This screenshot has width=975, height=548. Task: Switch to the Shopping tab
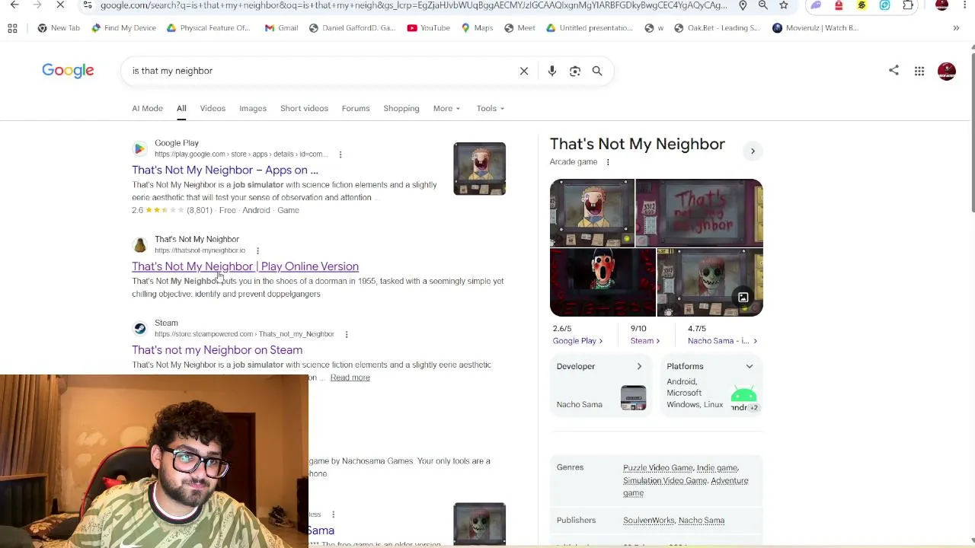point(401,108)
